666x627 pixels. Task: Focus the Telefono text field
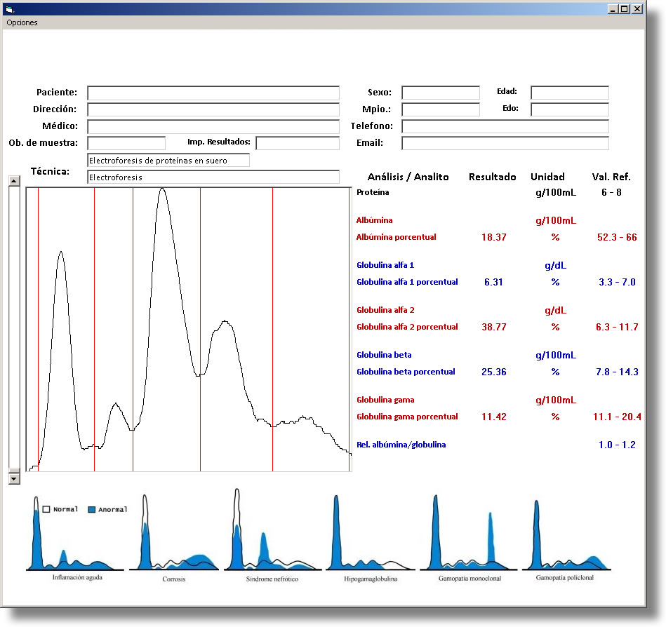coord(505,127)
